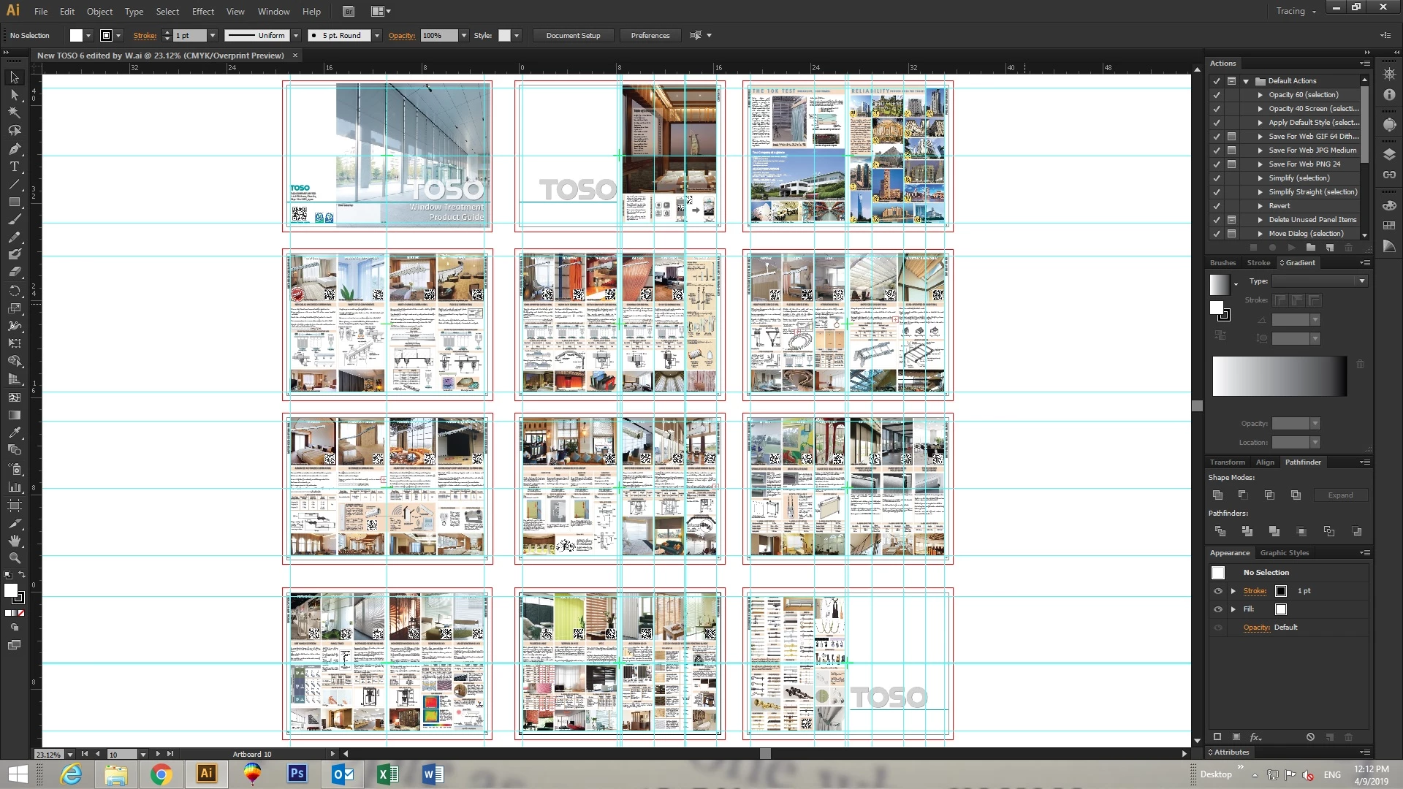
Task: Select the Hand tool
Action: point(14,541)
